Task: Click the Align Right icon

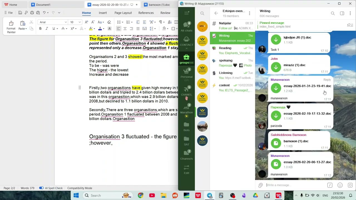Action: (x=131, y=28)
